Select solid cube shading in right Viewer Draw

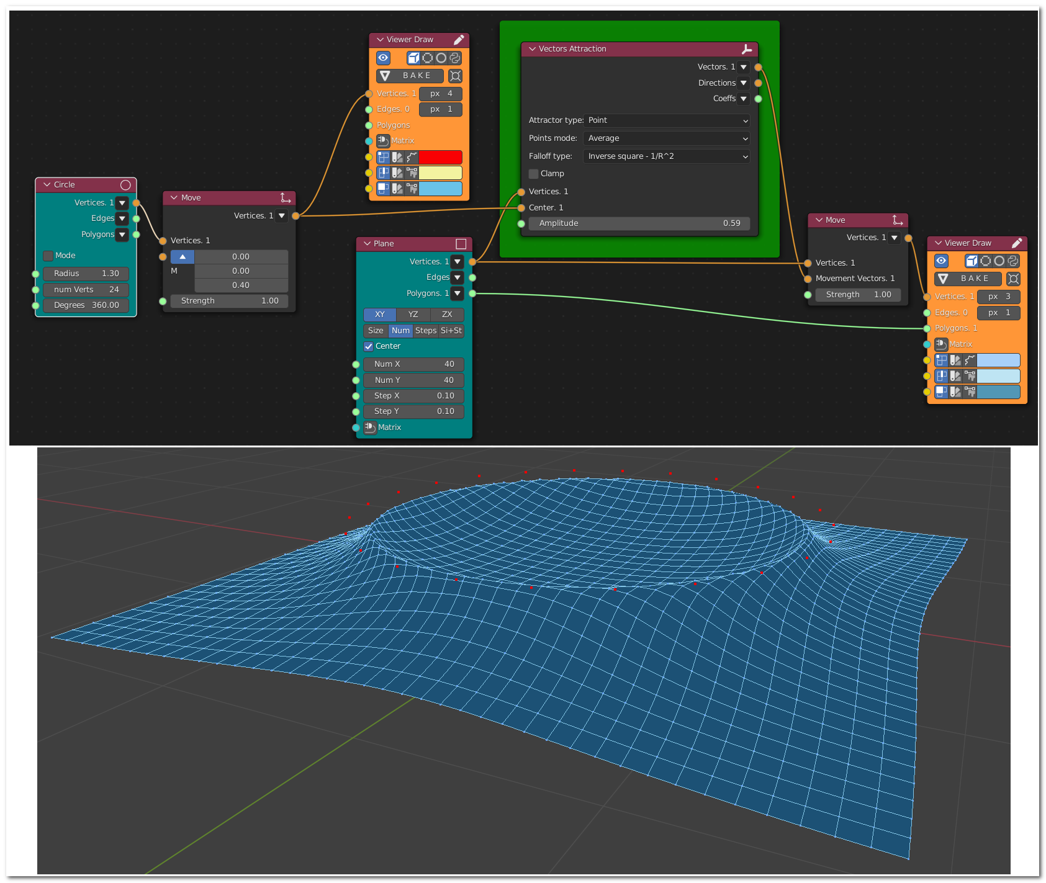click(x=972, y=261)
